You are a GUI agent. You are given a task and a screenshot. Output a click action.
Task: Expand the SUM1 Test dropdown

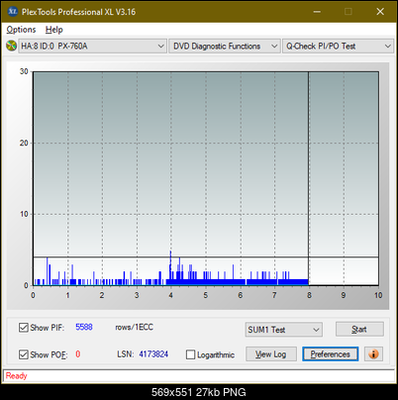click(x=284, y=330)
